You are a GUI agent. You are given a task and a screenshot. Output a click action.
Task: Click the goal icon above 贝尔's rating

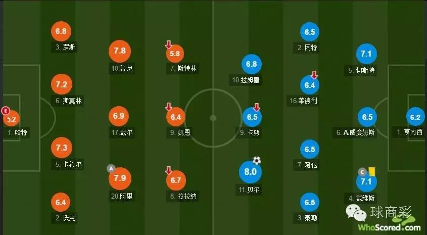click(257, 161)
